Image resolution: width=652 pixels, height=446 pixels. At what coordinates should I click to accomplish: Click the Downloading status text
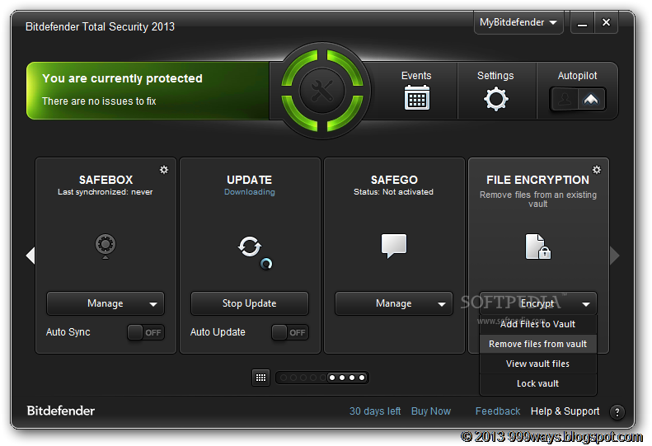250,192
